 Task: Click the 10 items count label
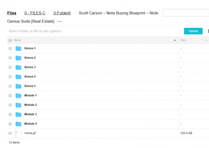[x=14, y=143]
